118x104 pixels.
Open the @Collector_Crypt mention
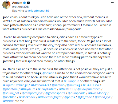point(50,97)
